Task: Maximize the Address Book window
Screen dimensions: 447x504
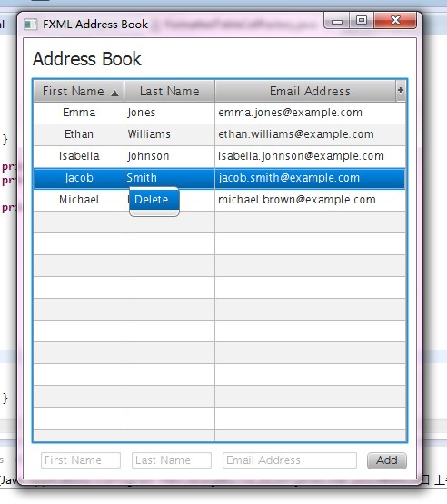Action: tap(362, 21)
